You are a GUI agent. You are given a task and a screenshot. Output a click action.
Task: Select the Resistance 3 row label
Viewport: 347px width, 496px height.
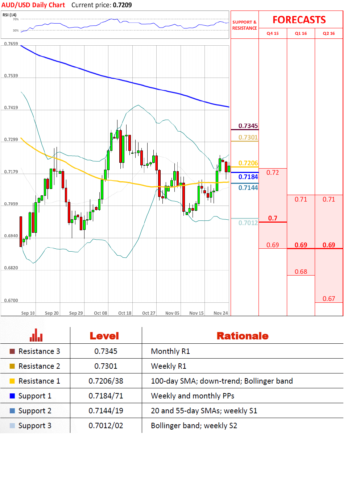pos(39,351)
